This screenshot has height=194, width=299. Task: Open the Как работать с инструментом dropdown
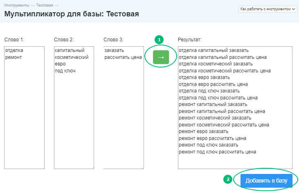pyautogui.click(x=268, y=9)
